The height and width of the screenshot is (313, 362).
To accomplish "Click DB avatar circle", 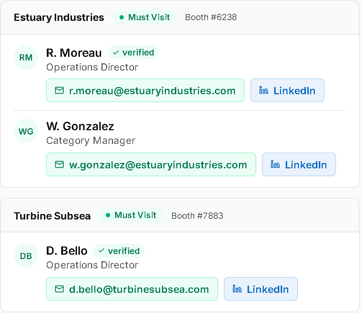I will (26, 255).
